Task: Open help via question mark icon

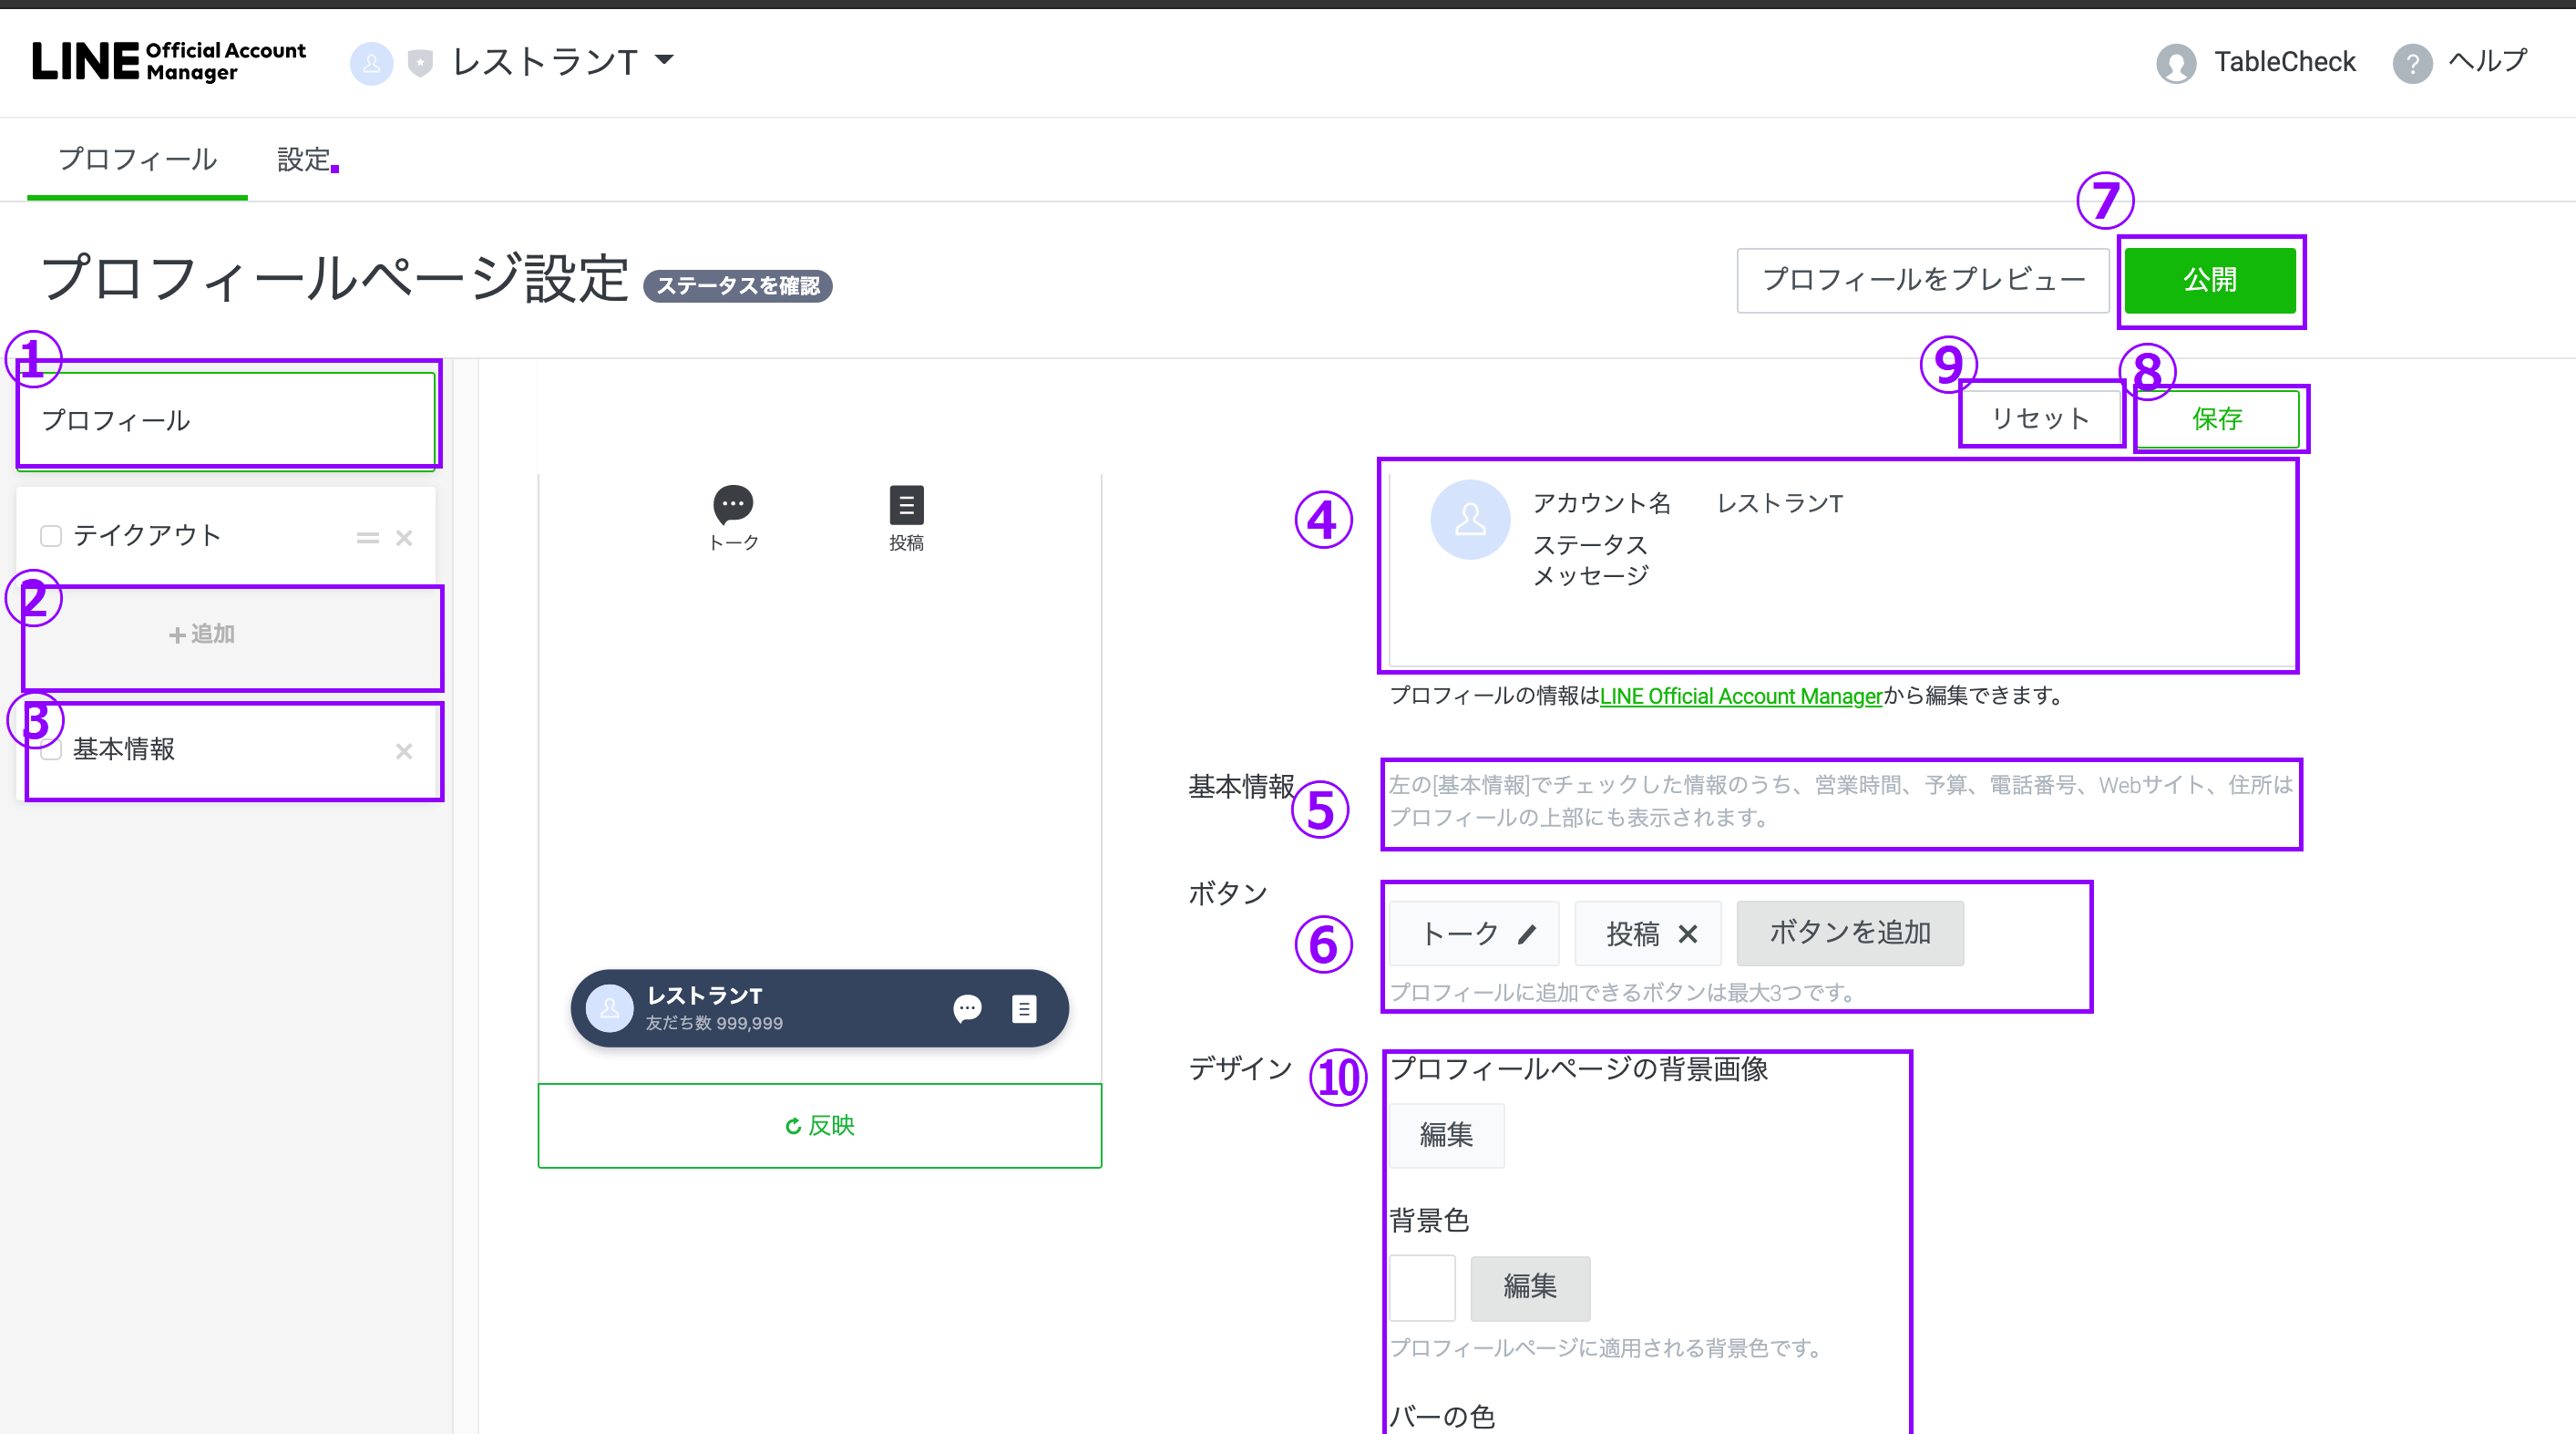Action: click(2412, 63)
